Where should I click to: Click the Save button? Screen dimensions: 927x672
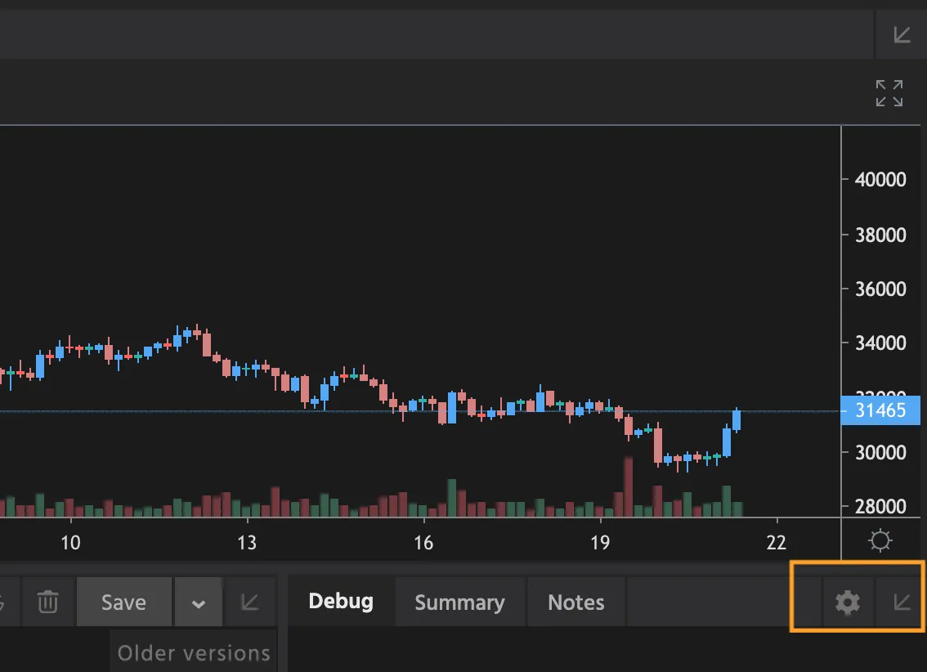pyautogui.click(x=123, y=603)
